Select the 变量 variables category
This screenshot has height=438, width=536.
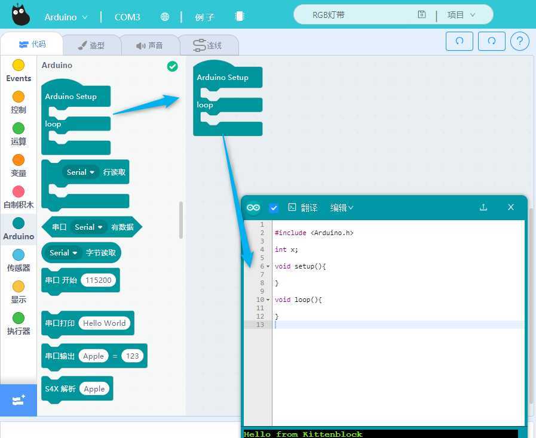[19, 166]
